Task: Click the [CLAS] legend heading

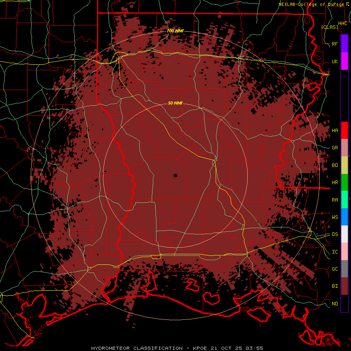Action: pyautogui.click(x=330, y=27)
